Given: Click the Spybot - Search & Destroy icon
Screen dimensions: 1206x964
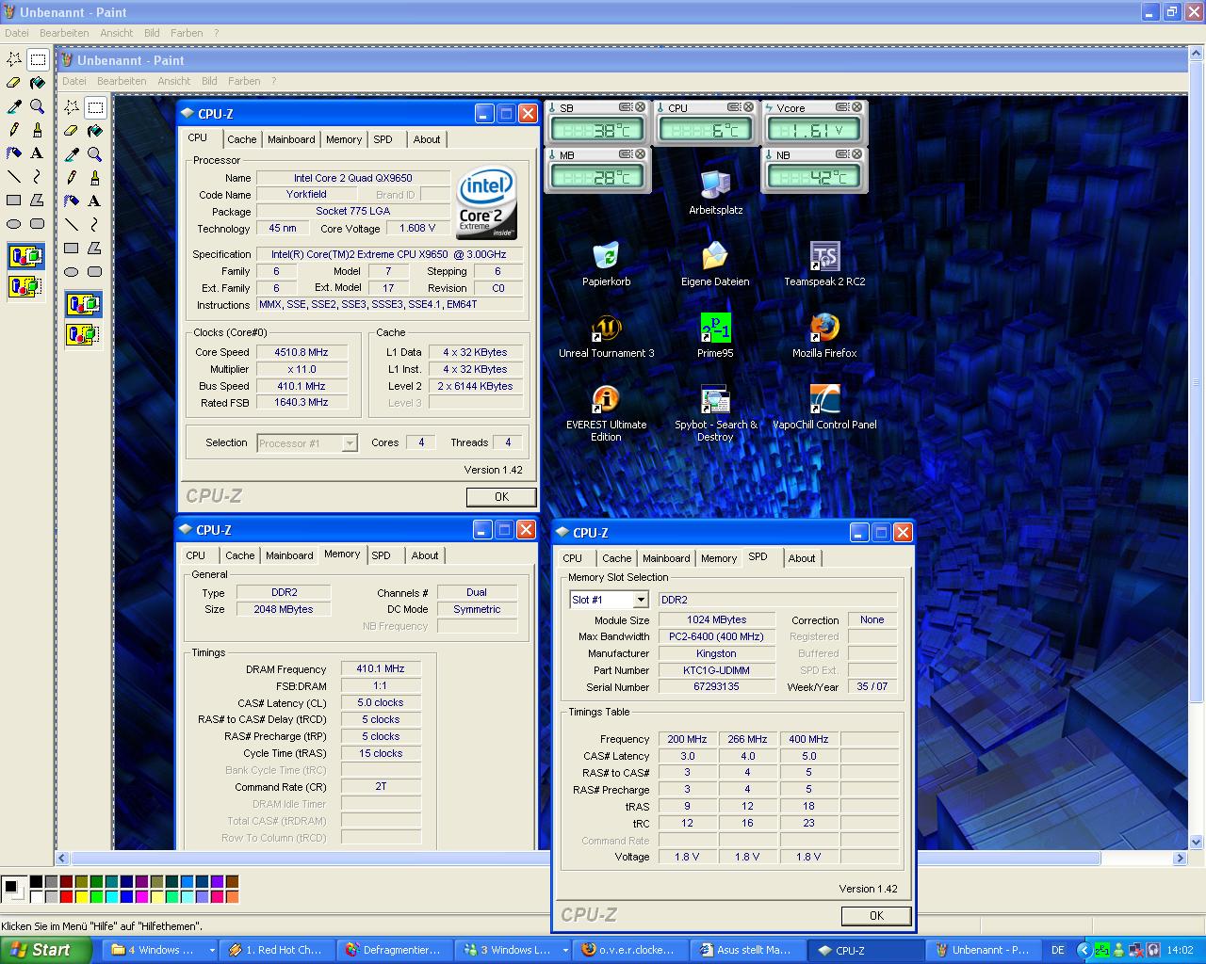Looking at the screenshot, I should 715,413.
